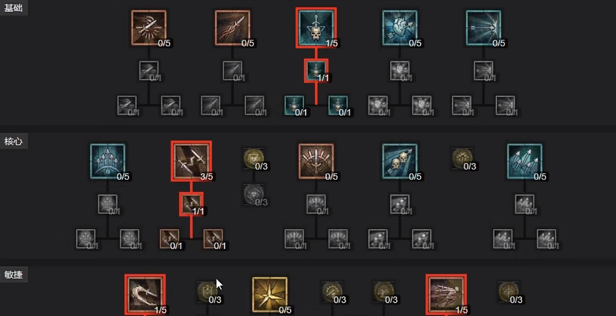Open the 基础 section label

coord(13,9)
